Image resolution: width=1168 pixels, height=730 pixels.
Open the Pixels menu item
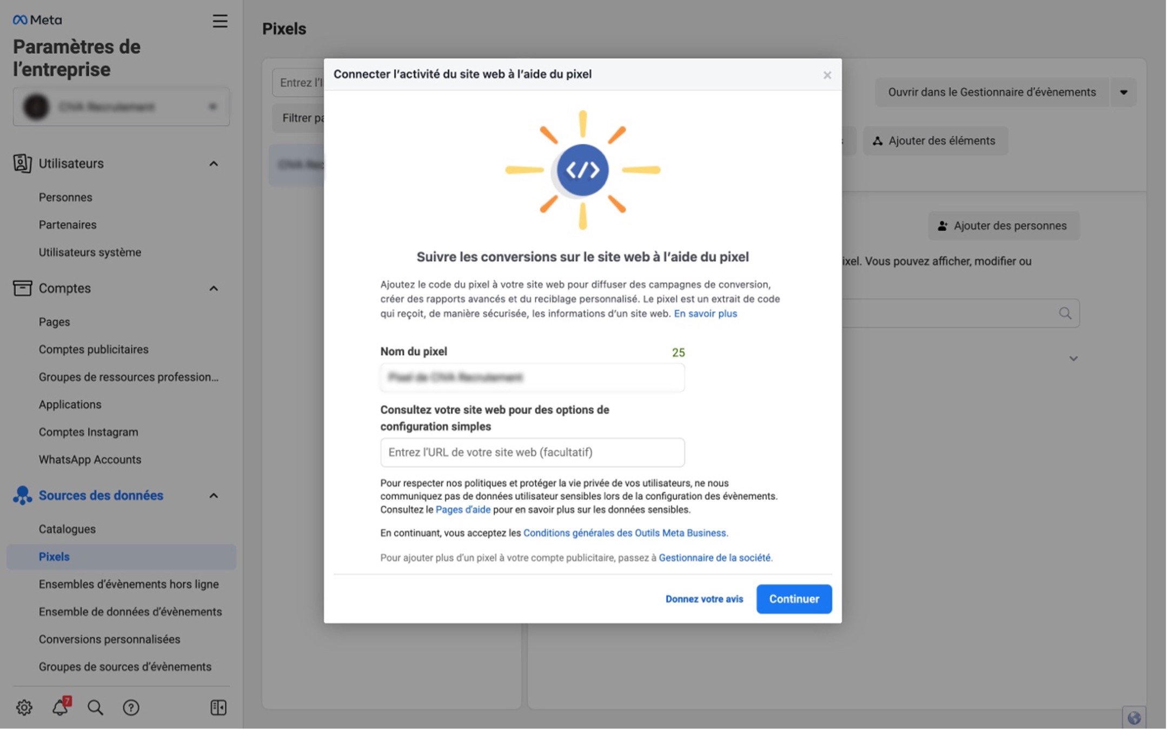click(54, 556)
